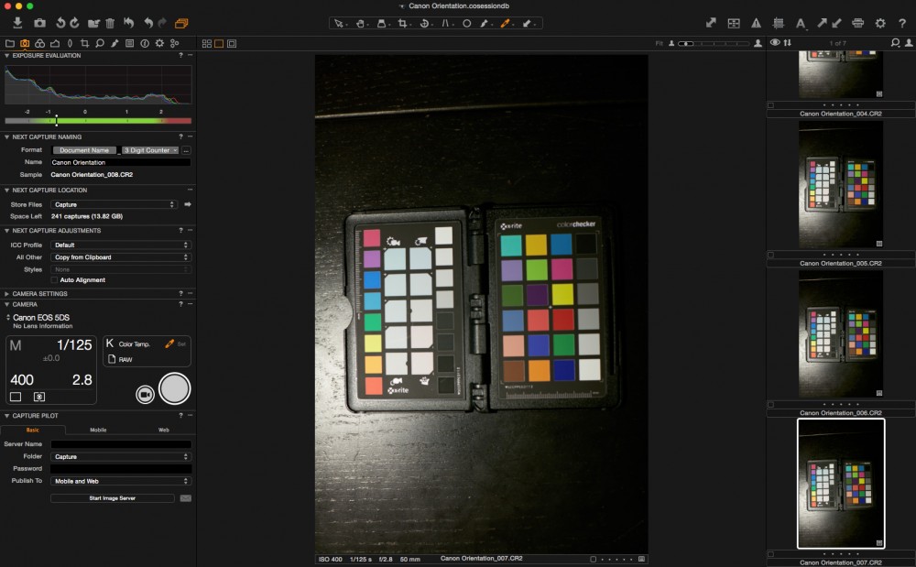
Task: Click the Capture camera icon in top toolbar
Action: [x=39, y=23]
